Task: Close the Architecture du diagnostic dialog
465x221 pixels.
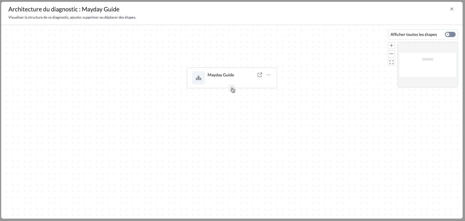Action: coord(452,9)
